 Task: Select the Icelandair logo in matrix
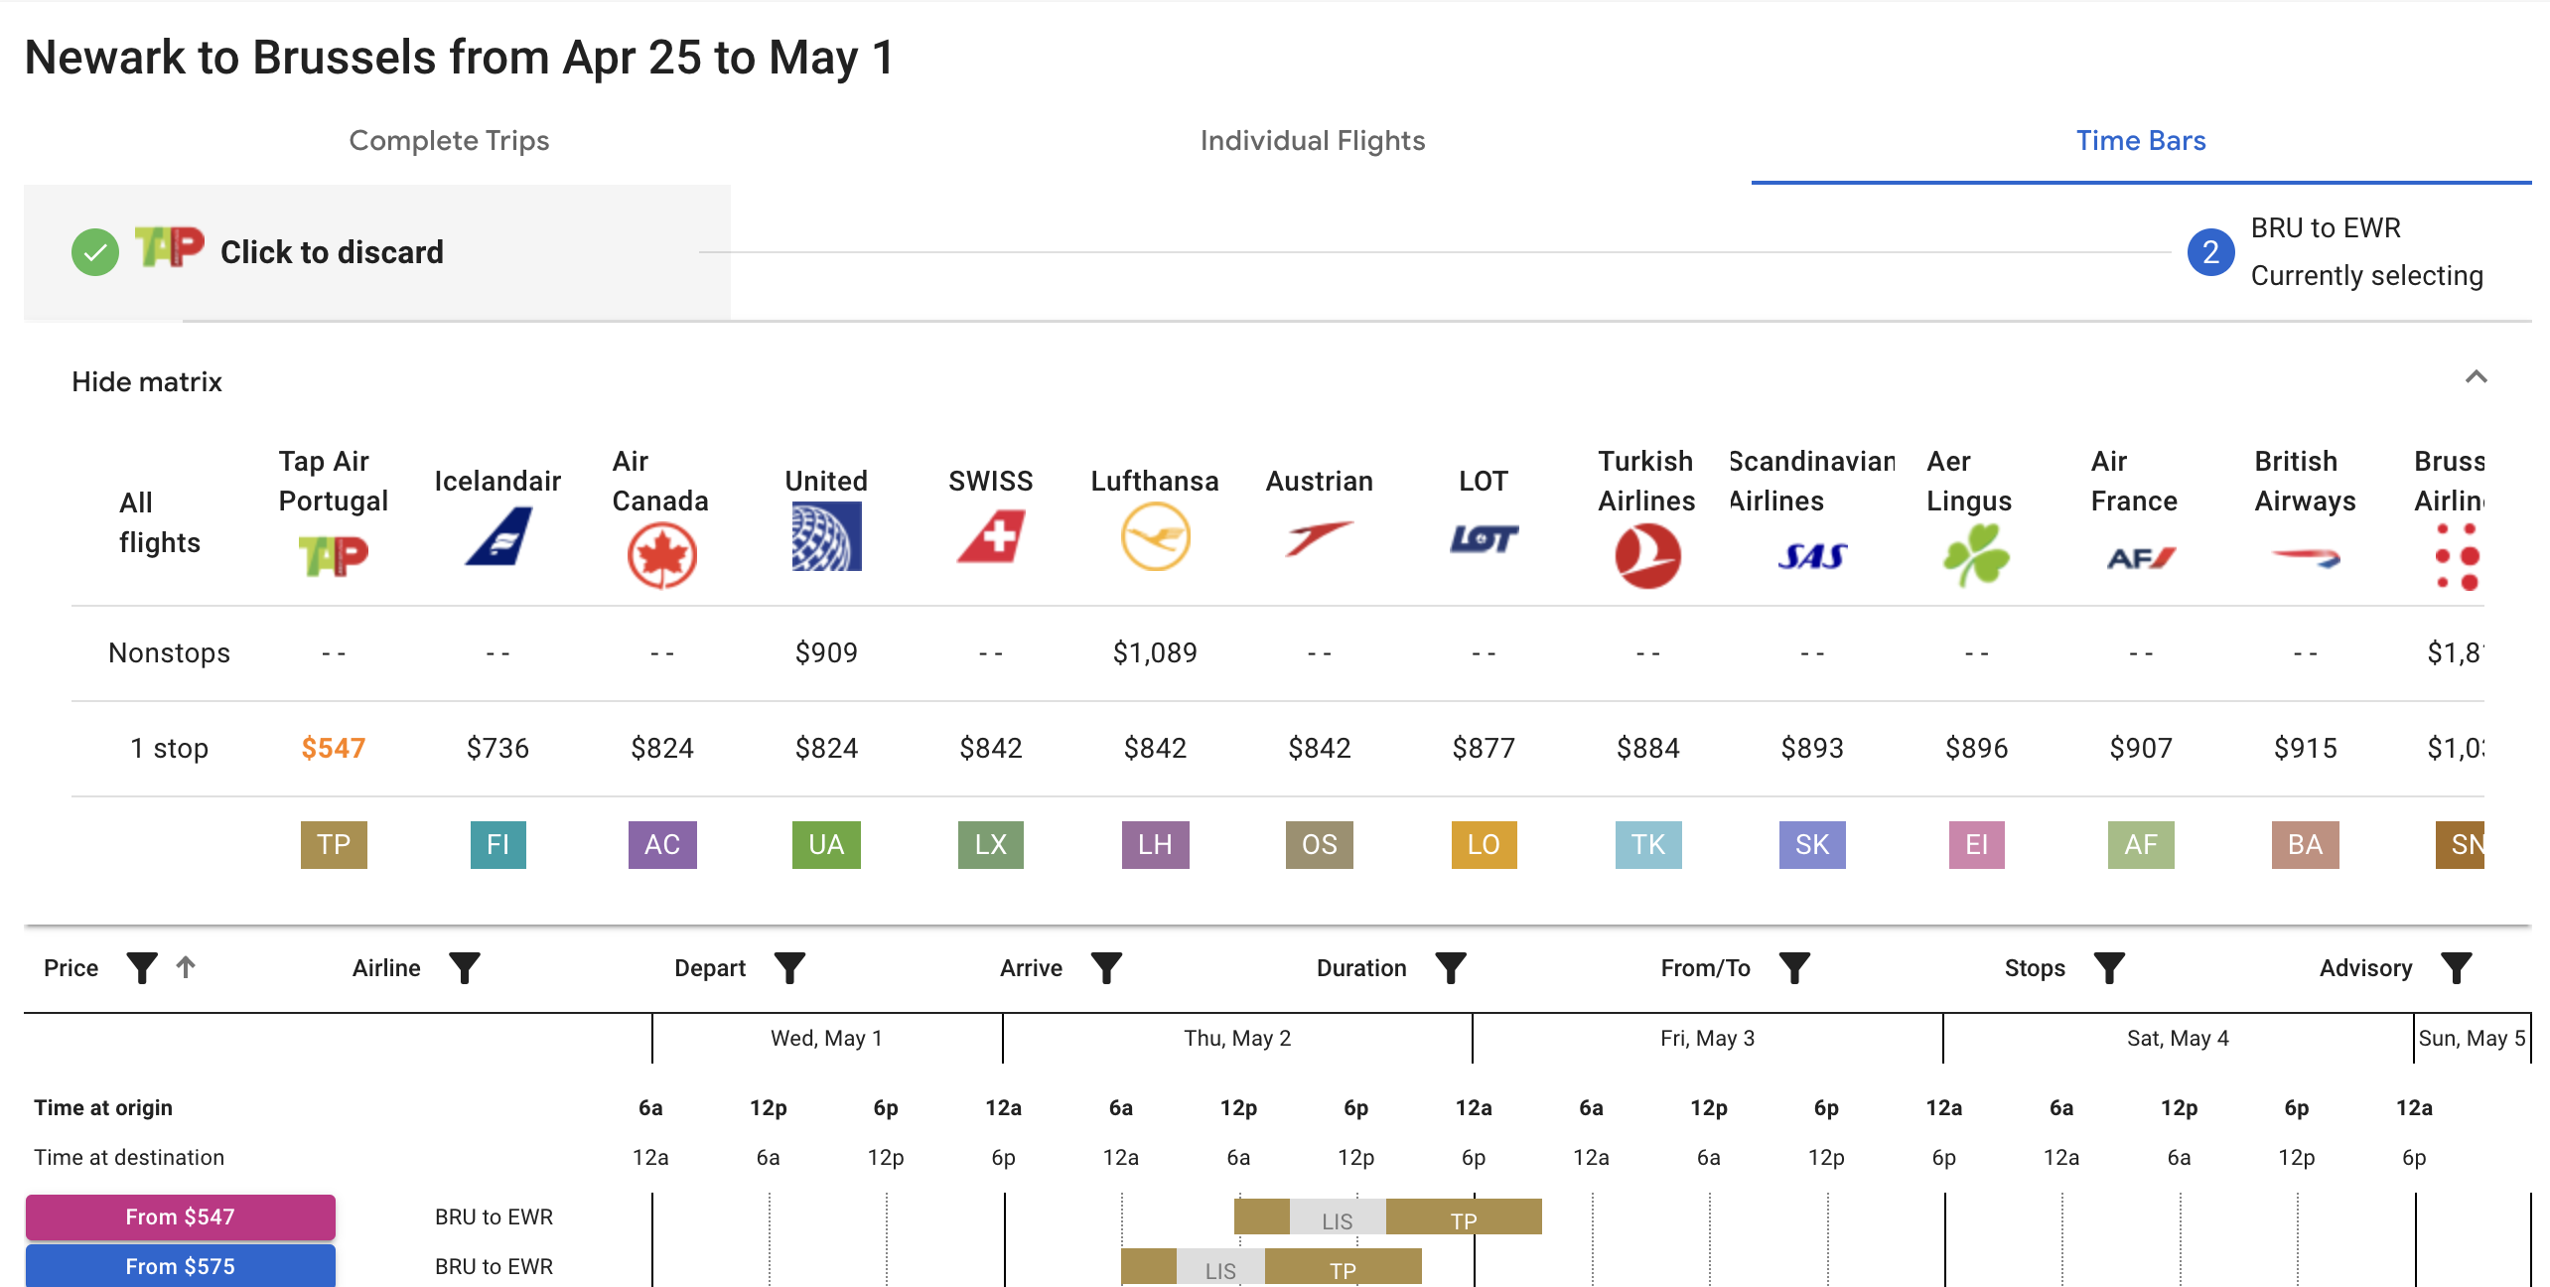[x=497, y=537]
